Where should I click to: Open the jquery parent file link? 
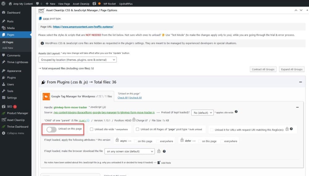pyautogui.click(x=83, y=120)
